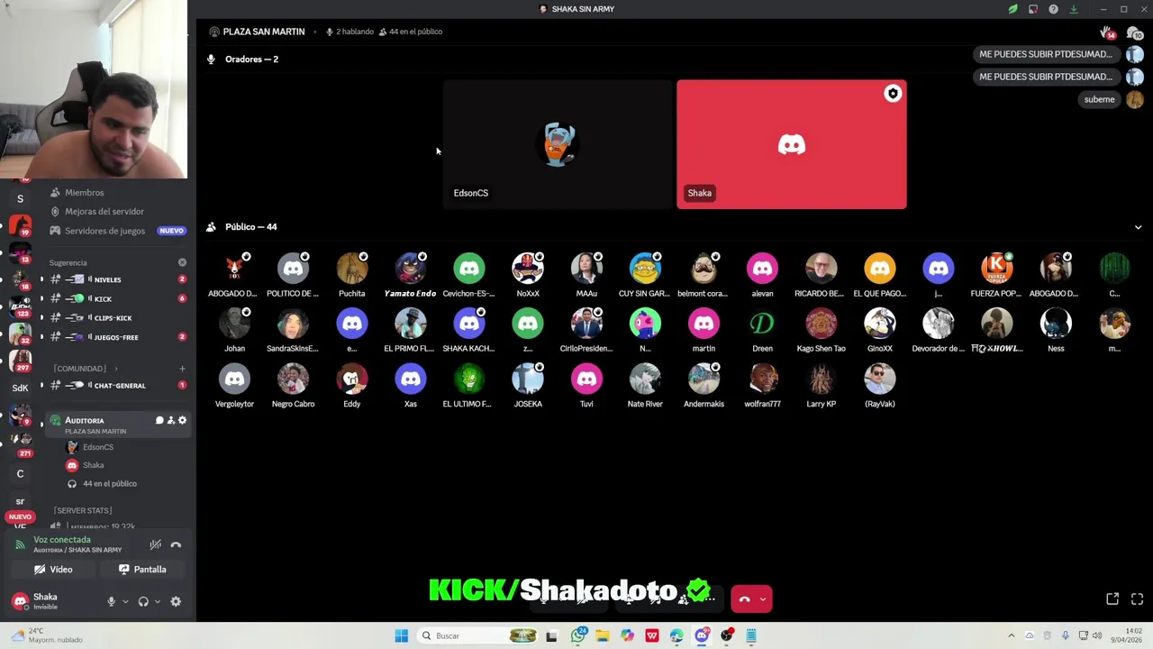Open user settings gear icon
The width and height of the screenshot is (1153, 649).
point(176,601)
